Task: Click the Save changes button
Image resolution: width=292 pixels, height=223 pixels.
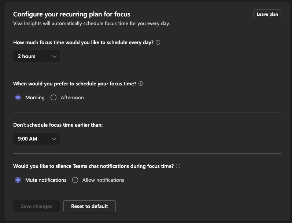Action: point(36,206)
